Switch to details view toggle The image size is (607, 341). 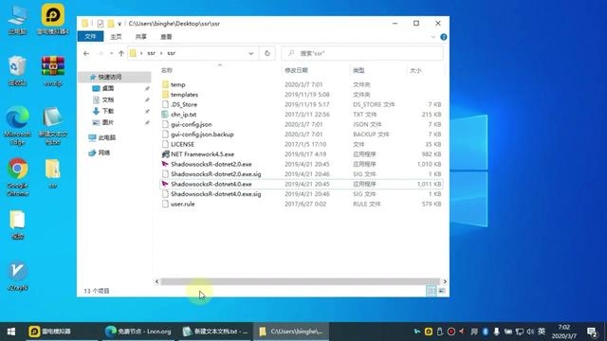[x=431, y=291]
